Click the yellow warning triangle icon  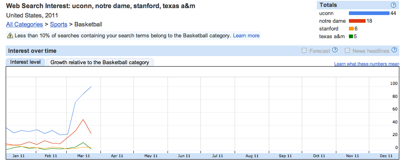click(x=10, y=36)
